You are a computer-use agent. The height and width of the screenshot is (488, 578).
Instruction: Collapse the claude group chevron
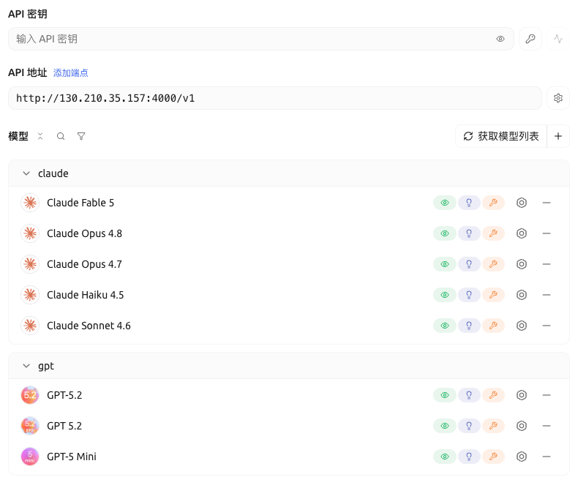point(26,173)
